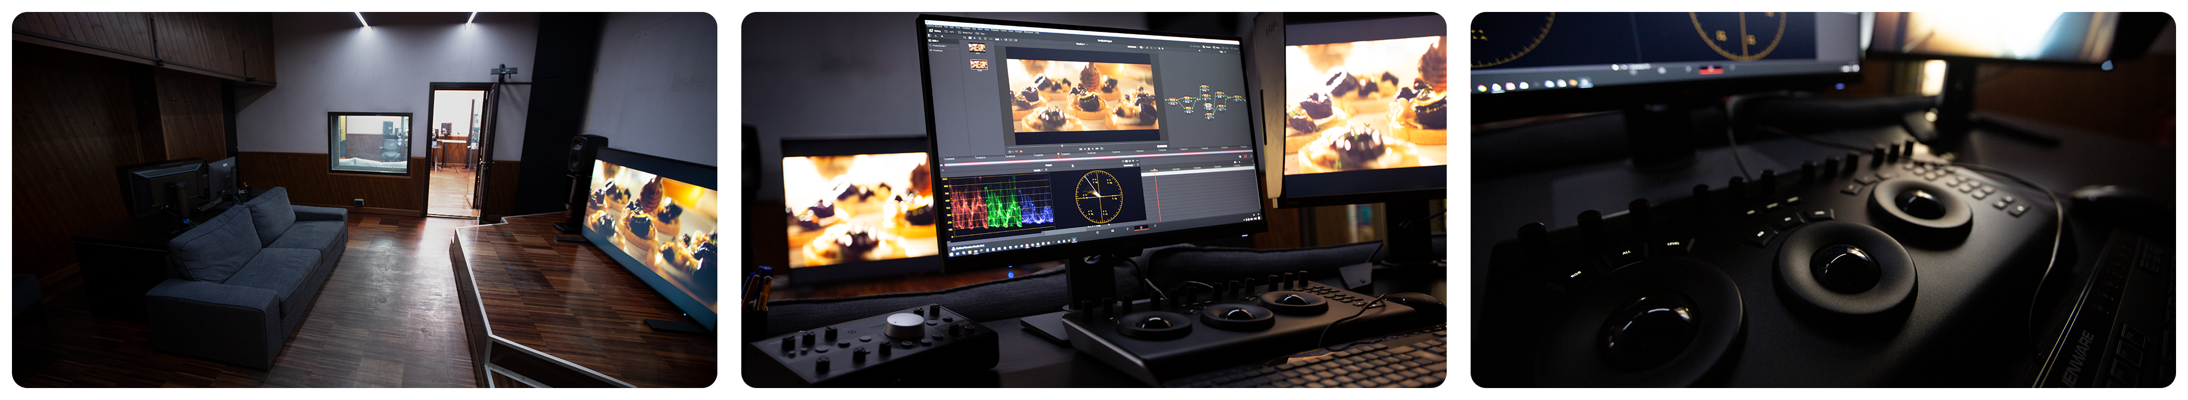Image resolution: width=2188 pixels, height=400 pixels.
Task: Select the red-outlined first node in graph
Action: coord(1174,100)
